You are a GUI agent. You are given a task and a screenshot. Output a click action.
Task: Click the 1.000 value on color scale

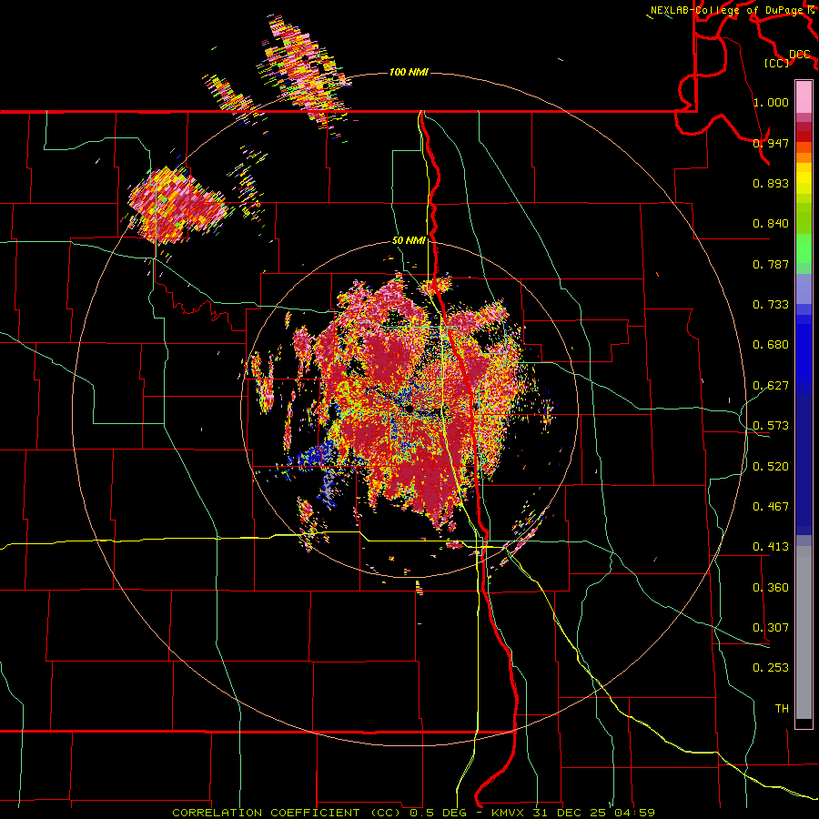771,102
